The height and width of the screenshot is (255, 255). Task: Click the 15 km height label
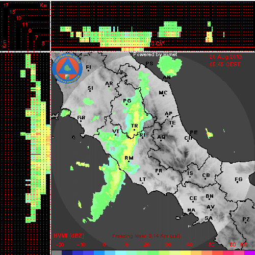click(12, 12)
